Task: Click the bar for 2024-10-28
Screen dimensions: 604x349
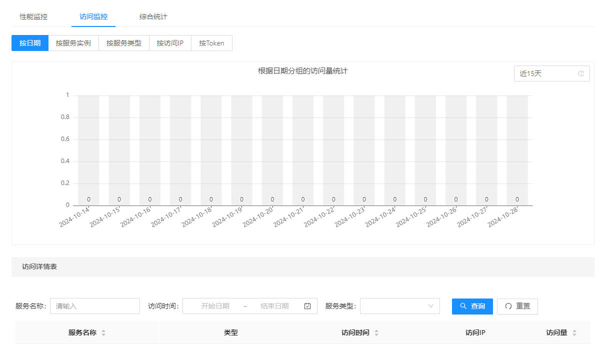Action: tap(517, 150)
